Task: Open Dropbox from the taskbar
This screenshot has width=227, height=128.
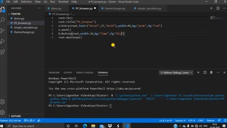Action: click(x=110, y=126)
